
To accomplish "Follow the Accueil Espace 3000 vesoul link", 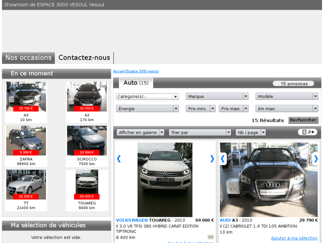I will 135,71.
